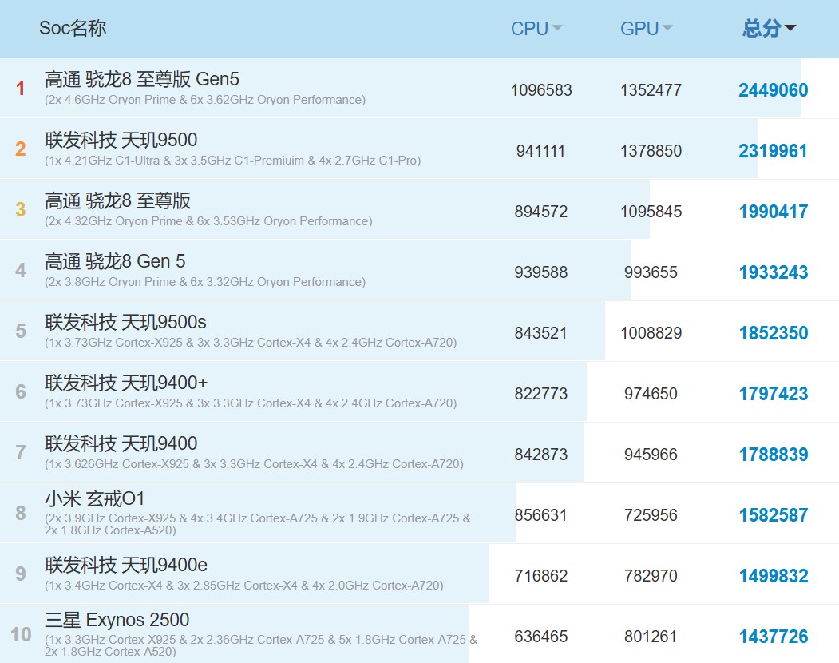Select 联发科技 天玑9400e chip name
Image resolution: width=839 pixels, height=663 pixels.
tap(126, 566)
